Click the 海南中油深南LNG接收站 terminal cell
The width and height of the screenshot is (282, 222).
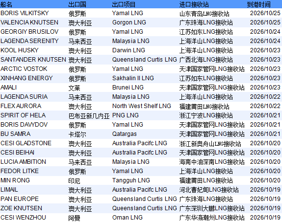click(212, 162)
